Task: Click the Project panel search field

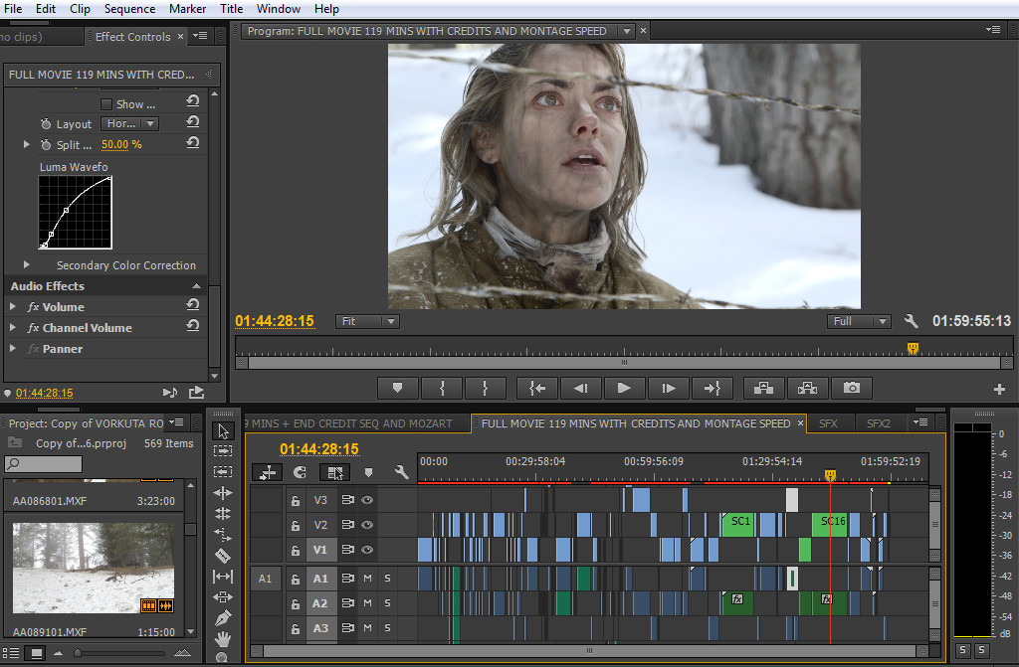Action: click(44, 463)
